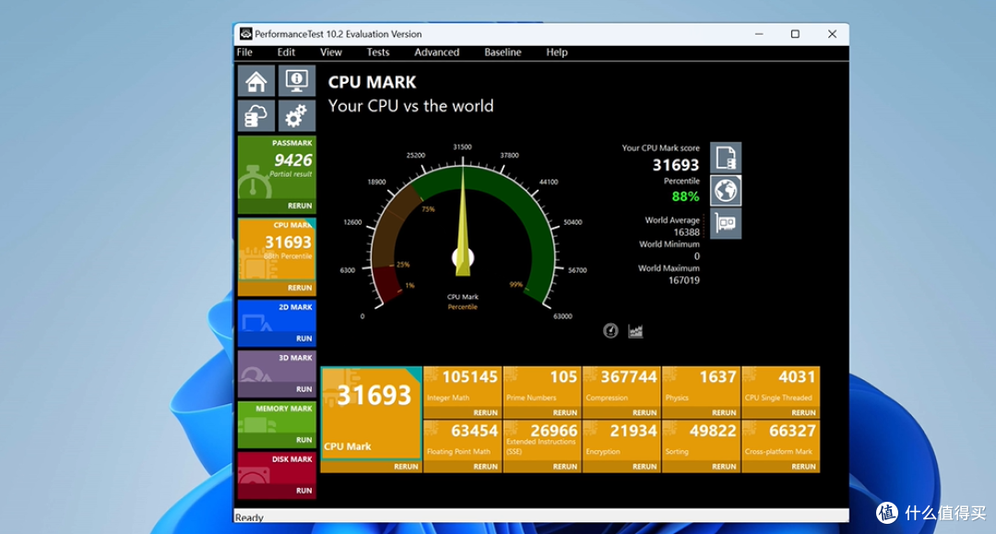The height and width of the screenshot is (534, 996).
Task: Click the Encryption score 21934
Action: click(634, 431)
